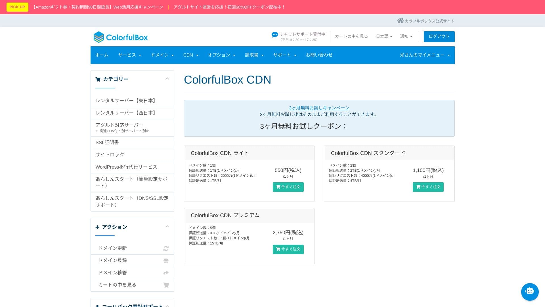Open the サービス menu
Viewport: 545px width, 307px height.
(x=129, y=55)
